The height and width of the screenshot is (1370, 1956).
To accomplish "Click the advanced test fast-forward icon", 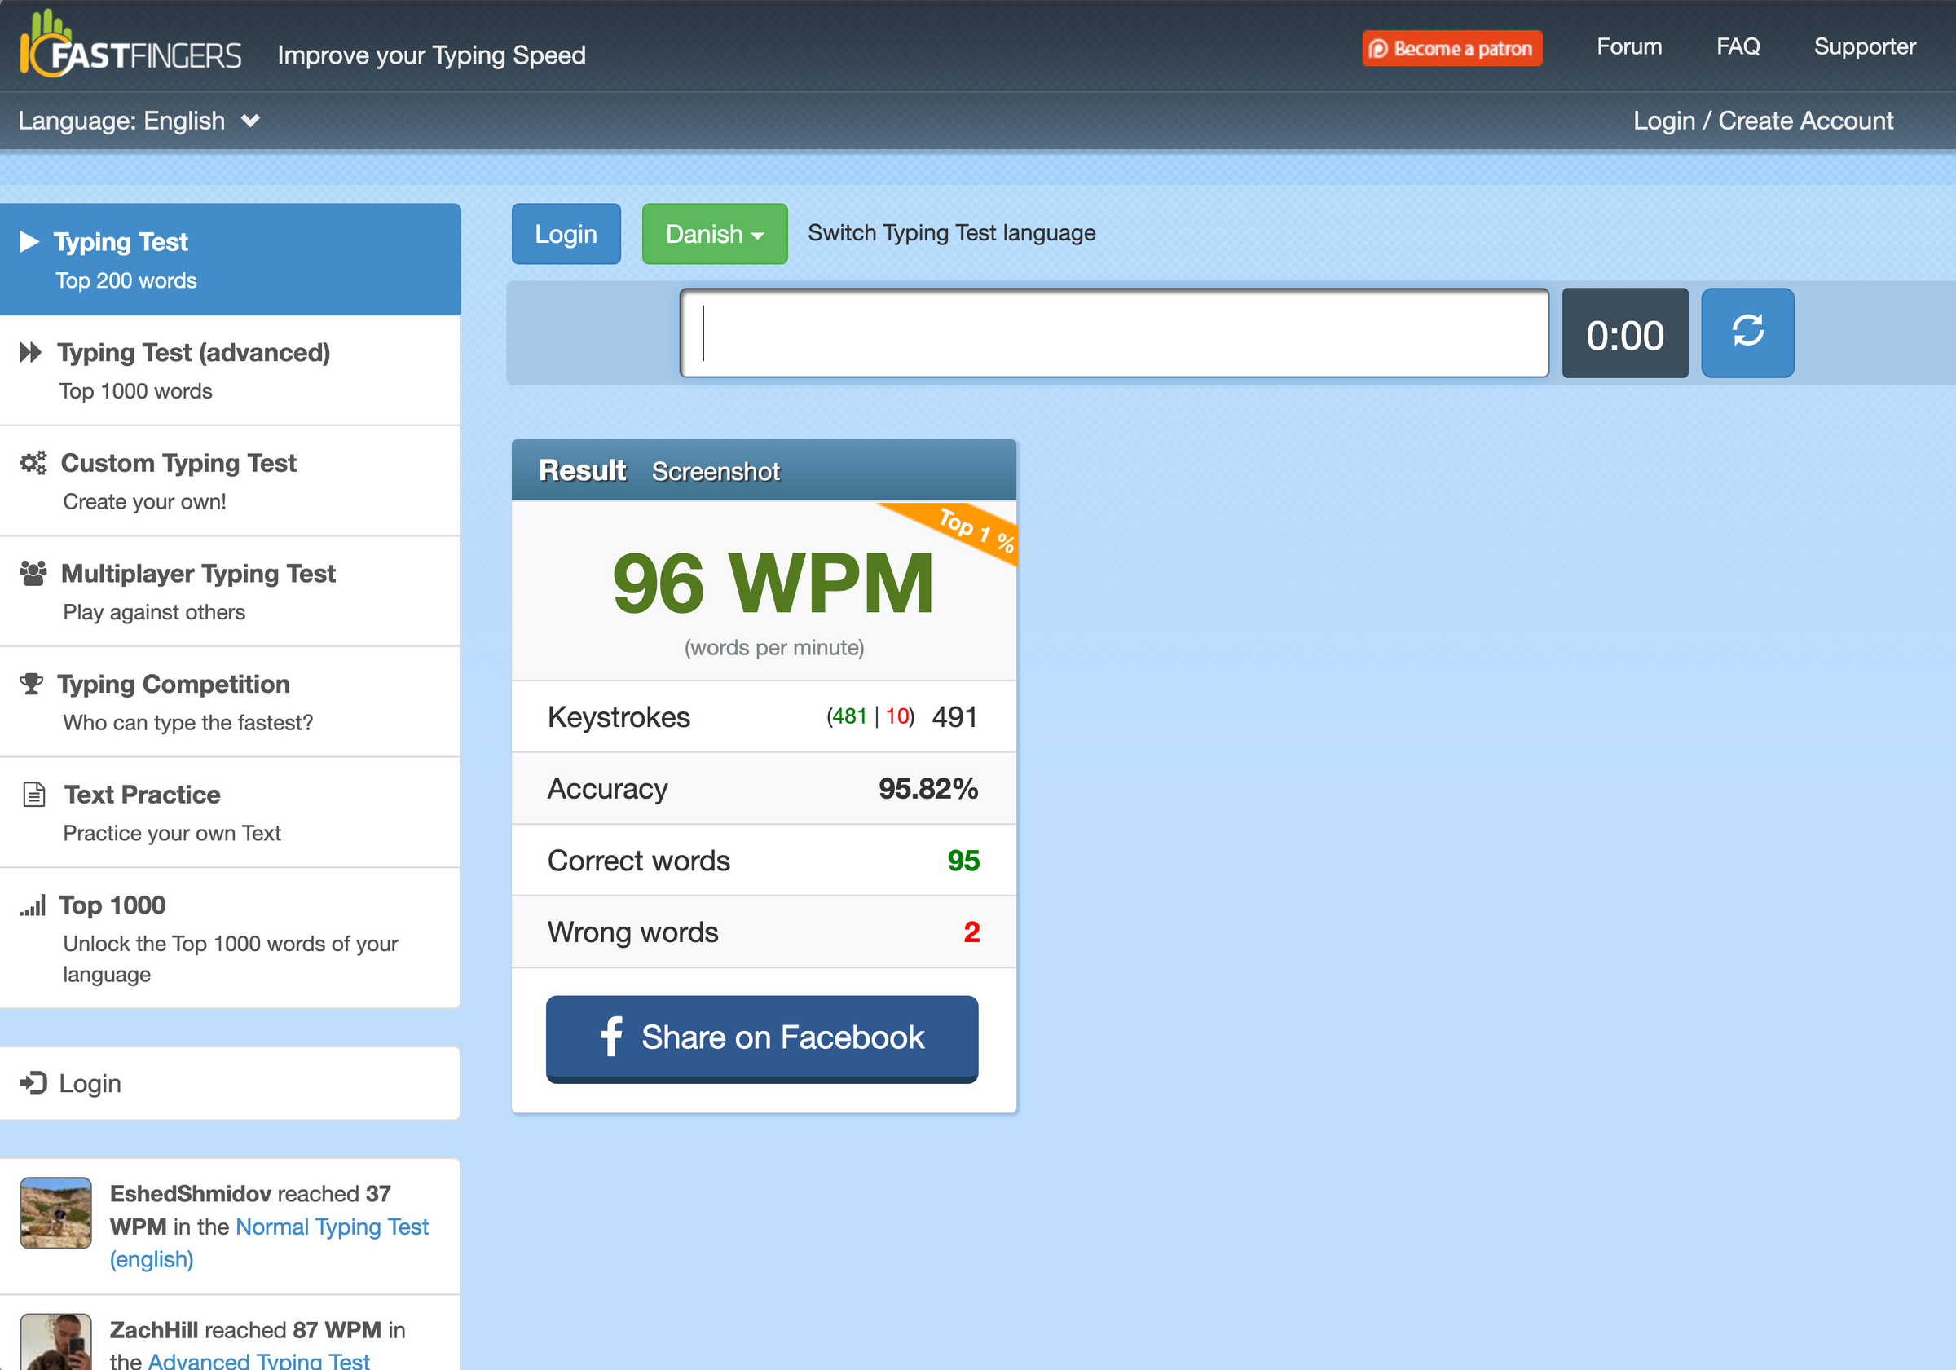I will point(31,353).
